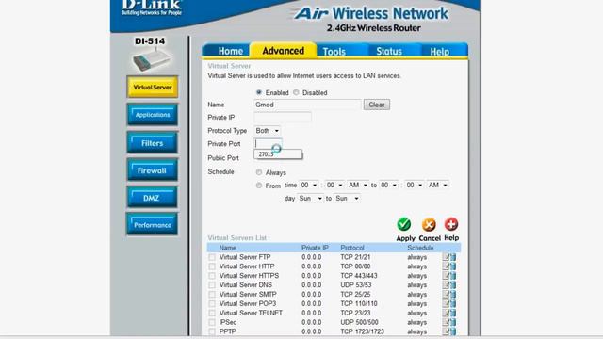Click the Name input field
This screenshot has height=339, width=603.
(x=308, y=105)
